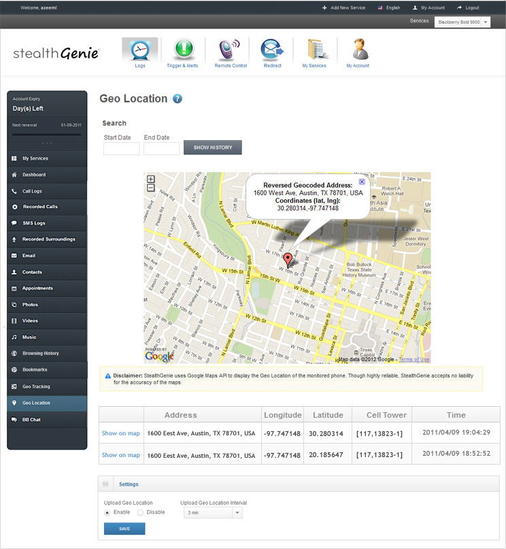Go to Dashboard in sidebar
The width and height of the screenshot is (506, 549).
click(x=47, y=175)
